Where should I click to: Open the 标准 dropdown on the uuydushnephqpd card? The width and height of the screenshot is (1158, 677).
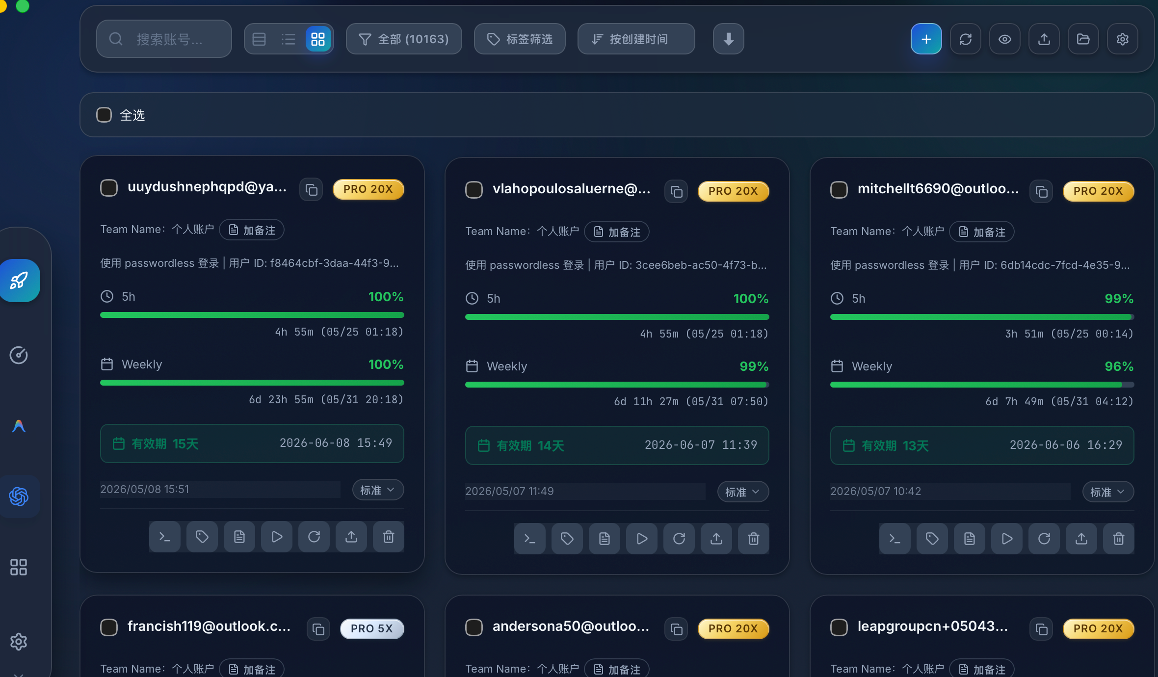click(x=378, y=490)
